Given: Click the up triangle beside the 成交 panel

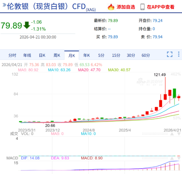Looking at the screenshot, I should (172, 134).
